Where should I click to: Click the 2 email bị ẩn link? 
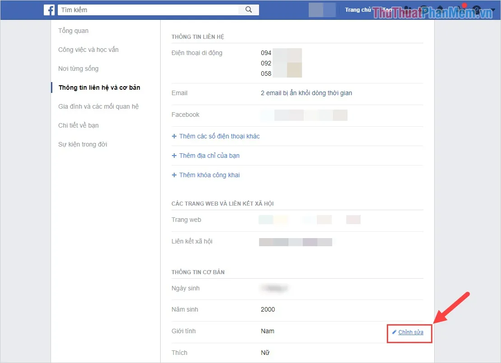(306, 93)
